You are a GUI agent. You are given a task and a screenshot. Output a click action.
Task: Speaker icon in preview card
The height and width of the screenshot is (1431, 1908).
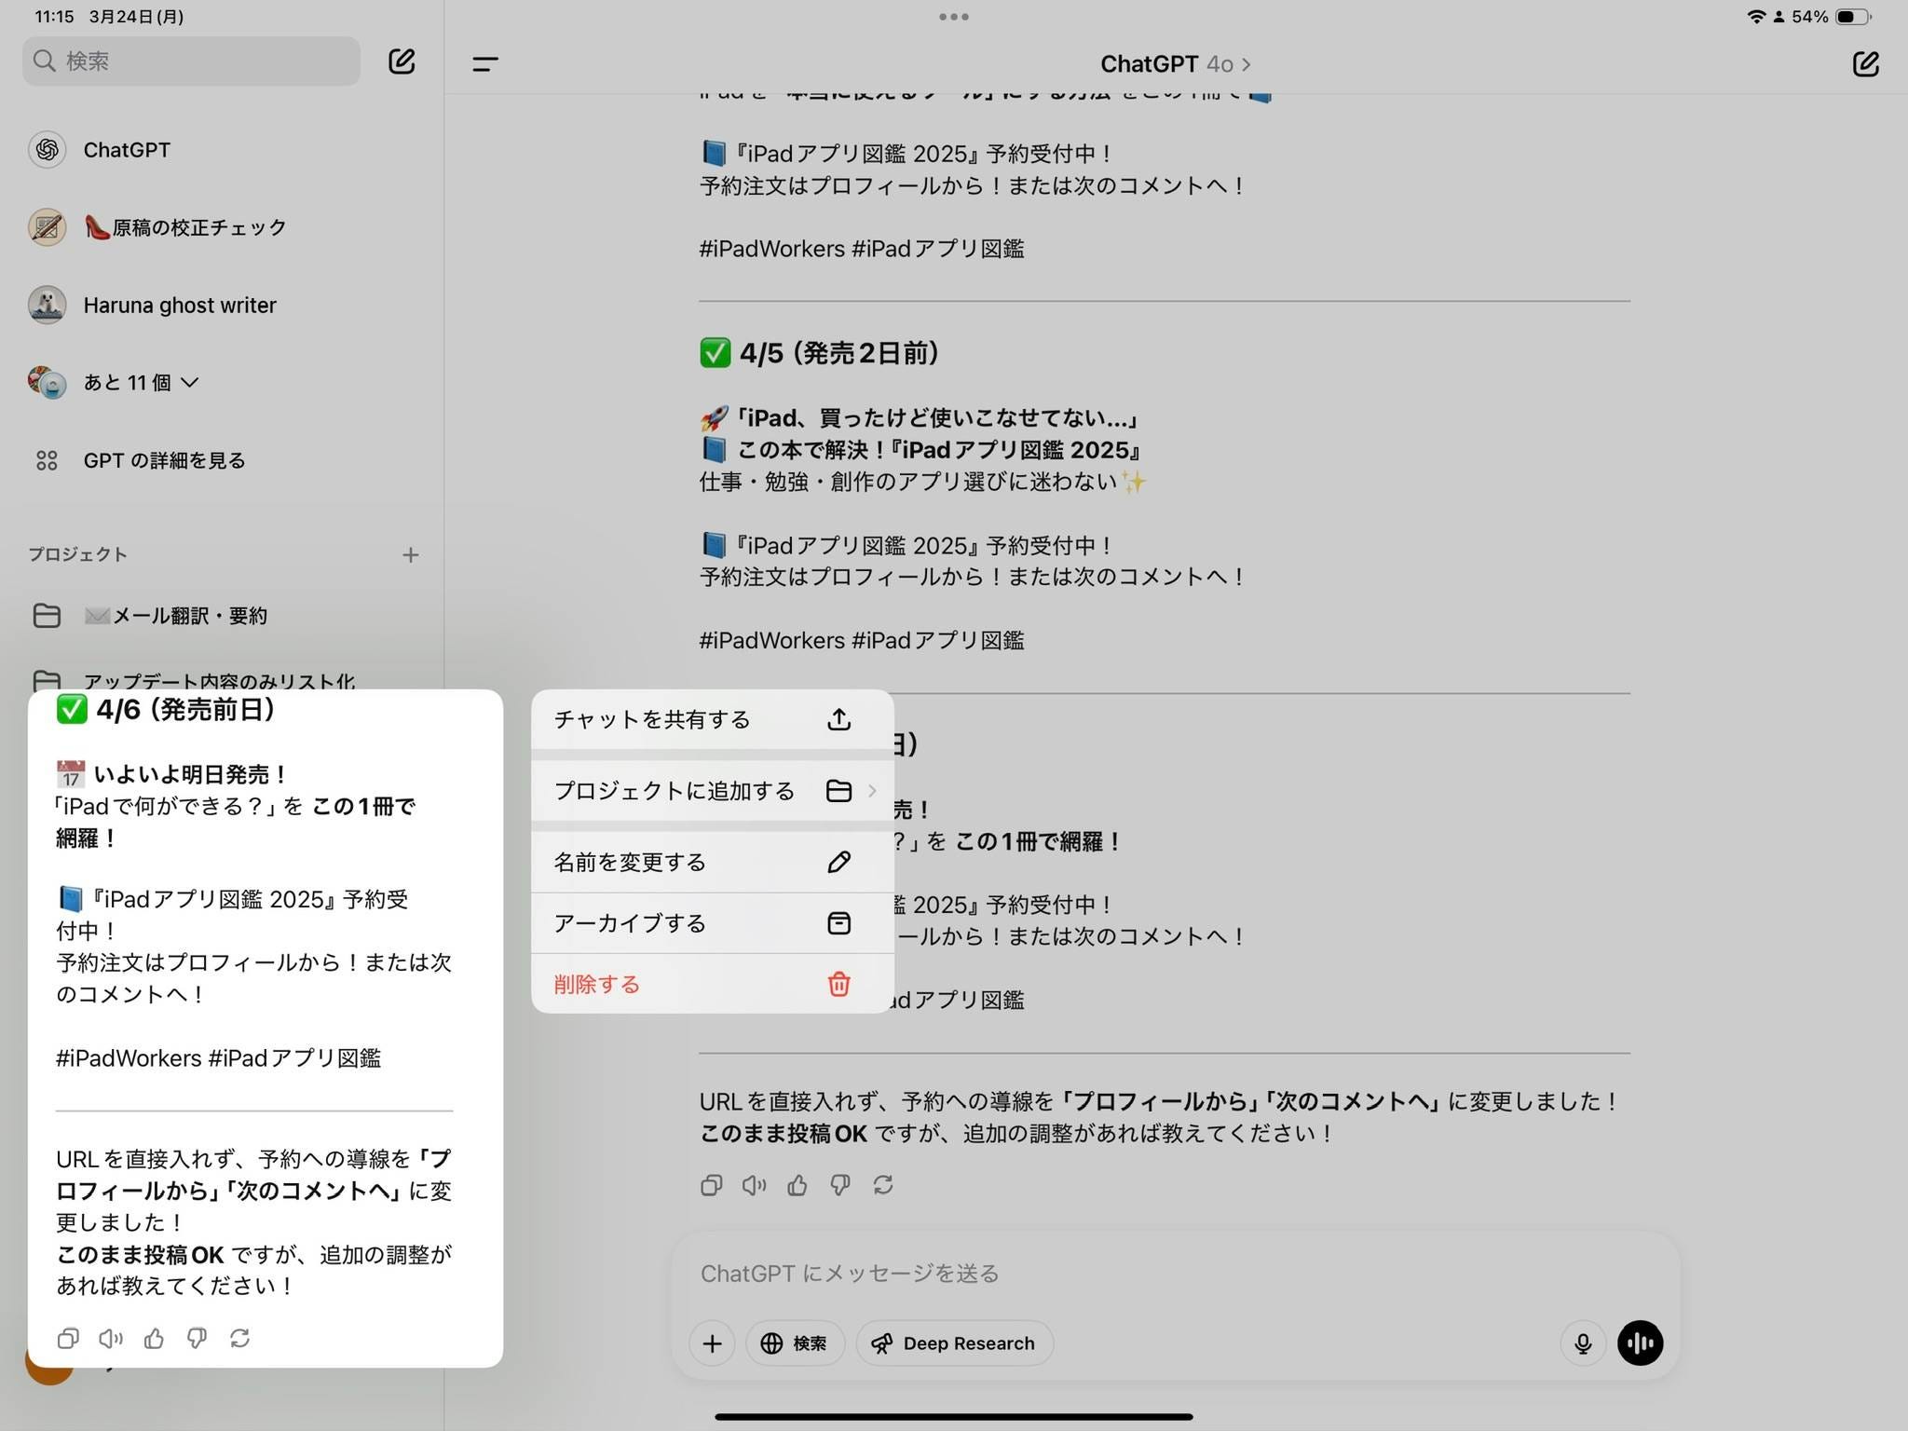(111, 1339)
